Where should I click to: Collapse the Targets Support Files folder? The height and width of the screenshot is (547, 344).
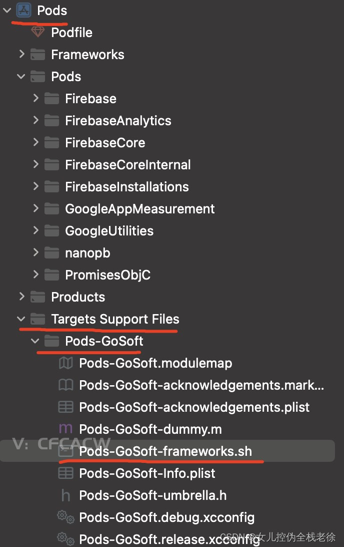(21, 319)
